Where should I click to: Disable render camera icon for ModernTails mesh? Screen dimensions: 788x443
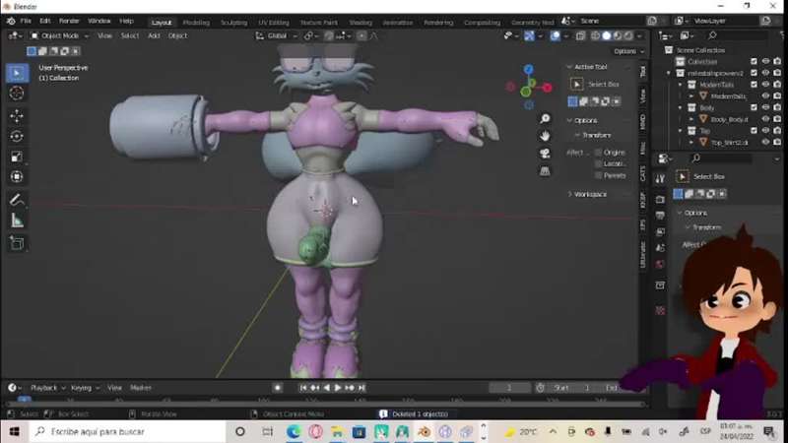pyautogui.click(x=777, y=95)
